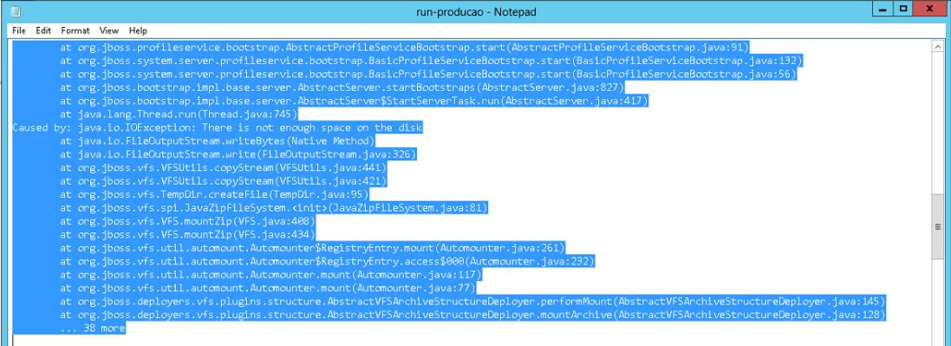The width and height of the screenshot is (951, 346).
Task: Click the 'FileOutputStream.writeBytes(Native Method)' line
Action: click(x=217, y=141)
